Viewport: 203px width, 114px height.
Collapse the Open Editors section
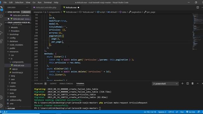(x=6, y=12)
